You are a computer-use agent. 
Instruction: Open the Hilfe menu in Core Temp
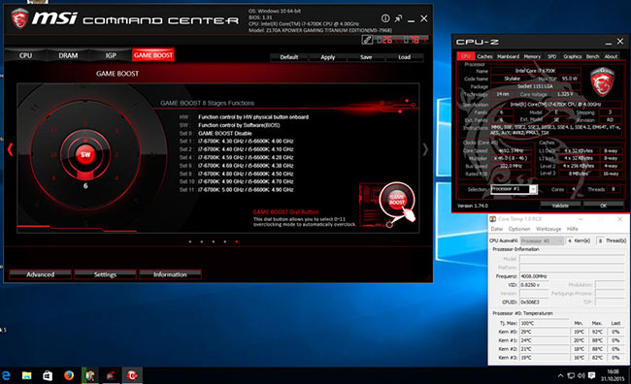tap(572, 229)
